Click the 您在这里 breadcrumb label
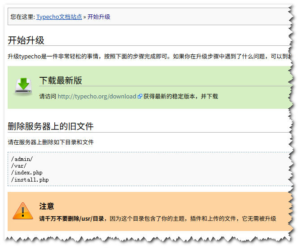 click(x=22, y=17)
